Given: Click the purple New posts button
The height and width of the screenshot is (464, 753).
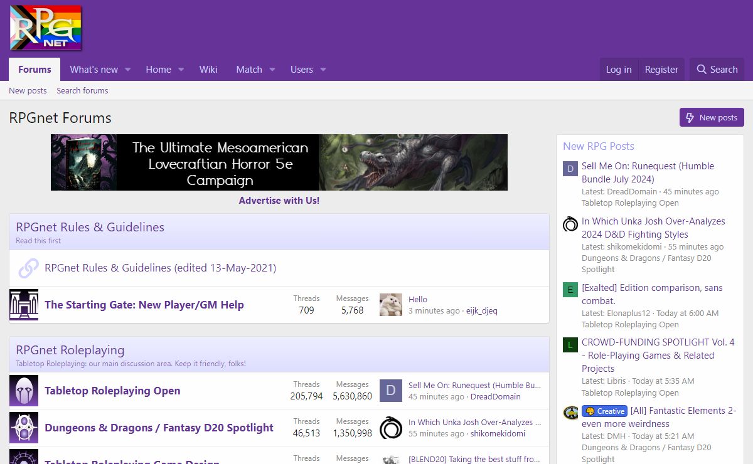Looking at the screenshot, I should pyautogui.click(x=712, y=117).
